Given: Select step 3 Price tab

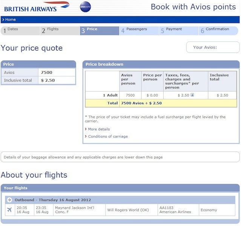Looking at the screenshot, I should pyautogui.click(x=99, y=31).
